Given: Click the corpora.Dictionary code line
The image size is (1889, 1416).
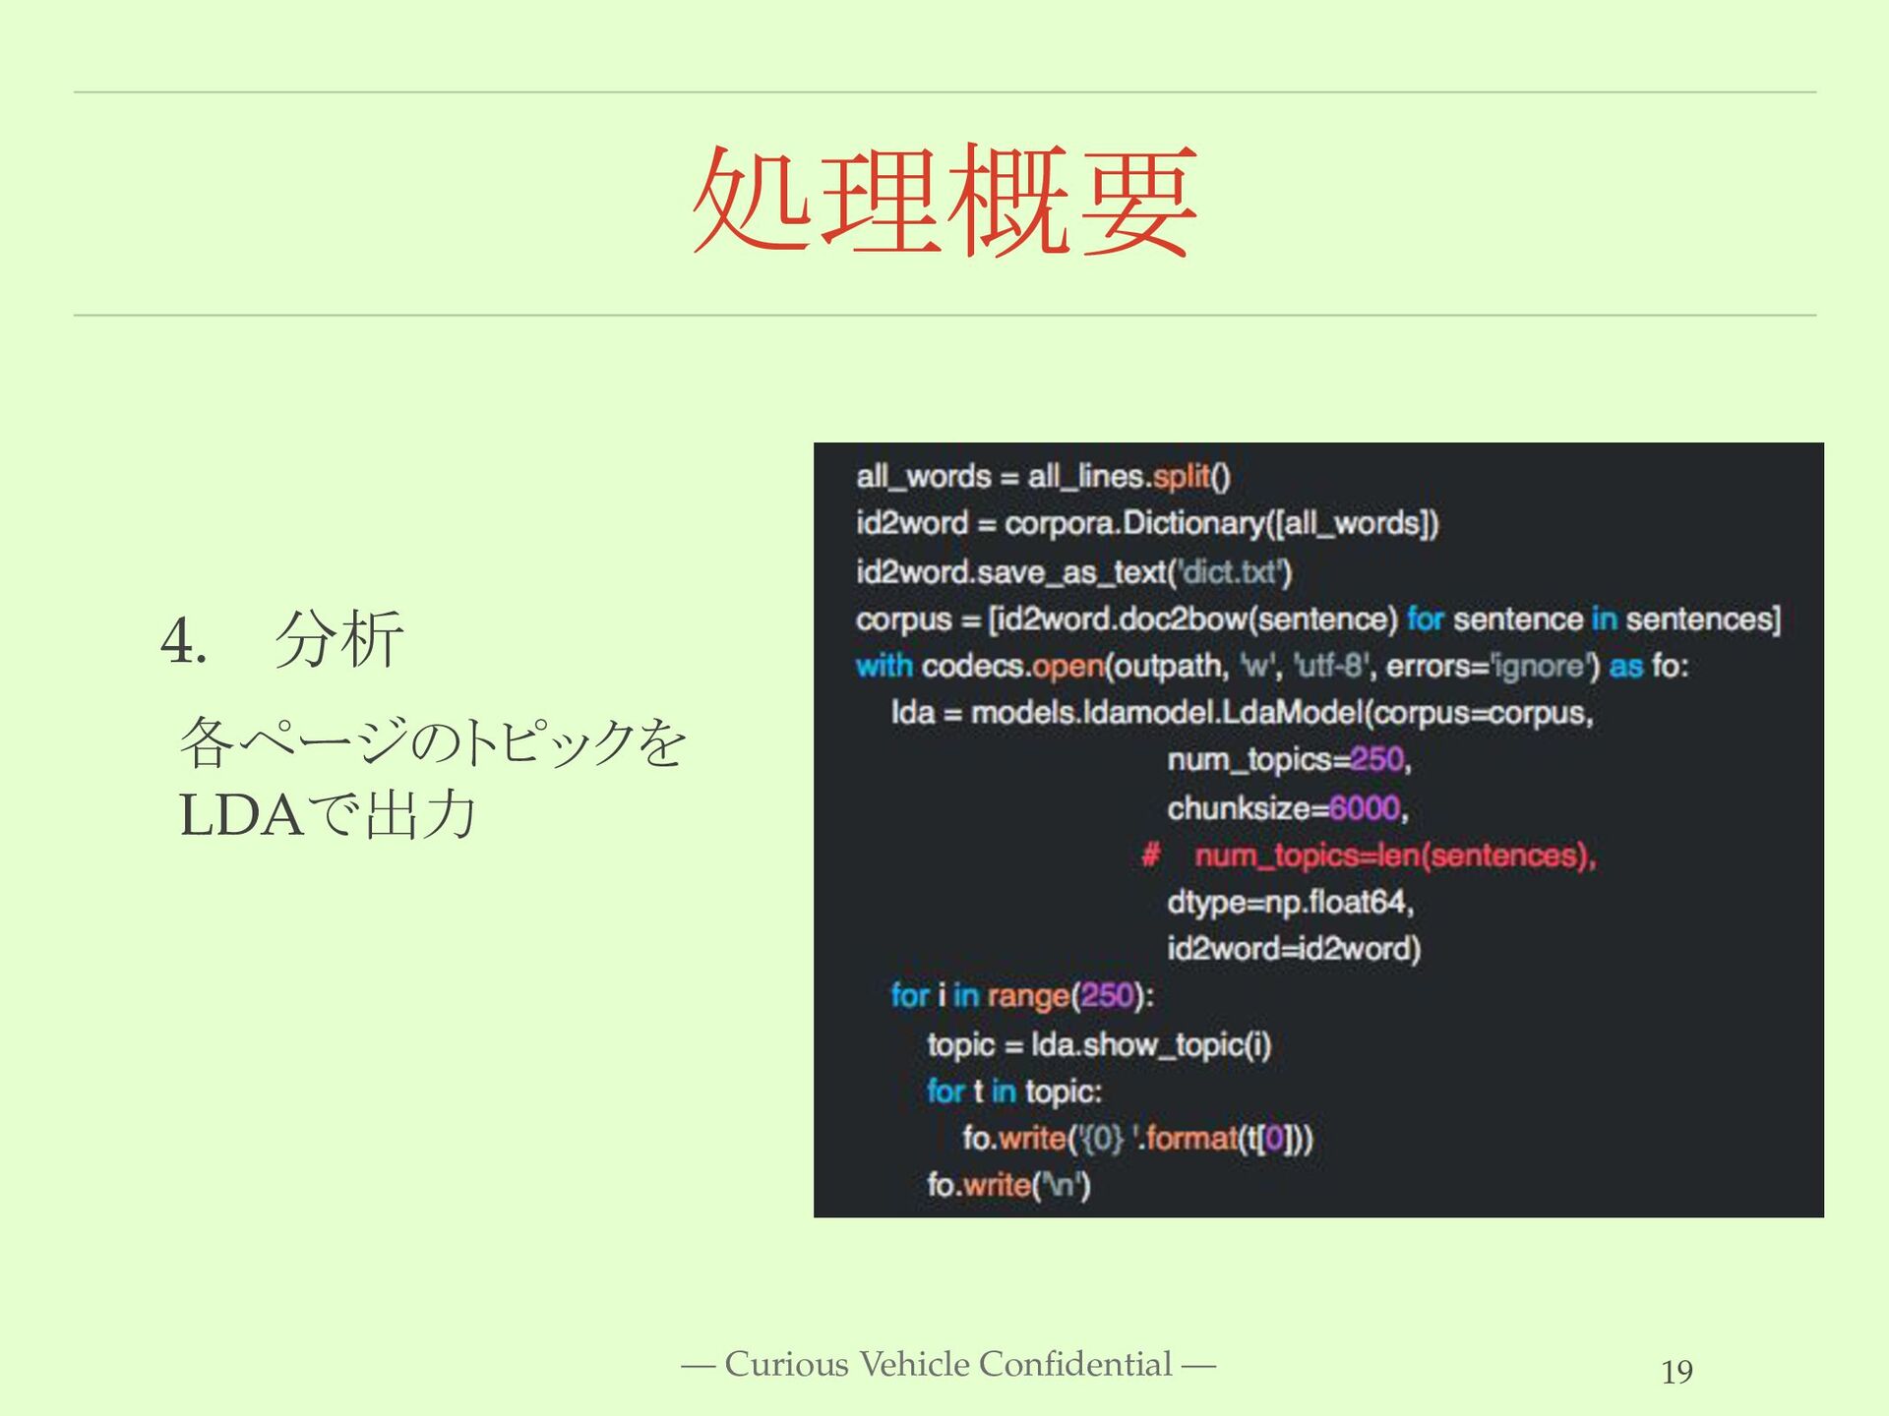Looking at the screenshot, I should pyautogui.click(x=1147, y=523).
